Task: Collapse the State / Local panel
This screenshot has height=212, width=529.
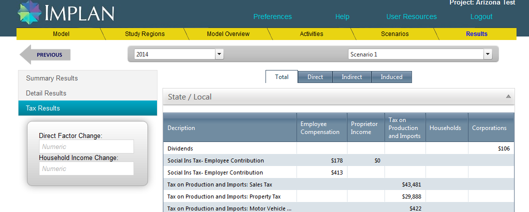Action: 508,96
